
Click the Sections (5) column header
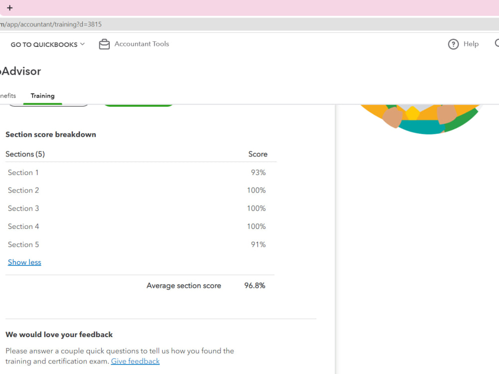(25, 154)
